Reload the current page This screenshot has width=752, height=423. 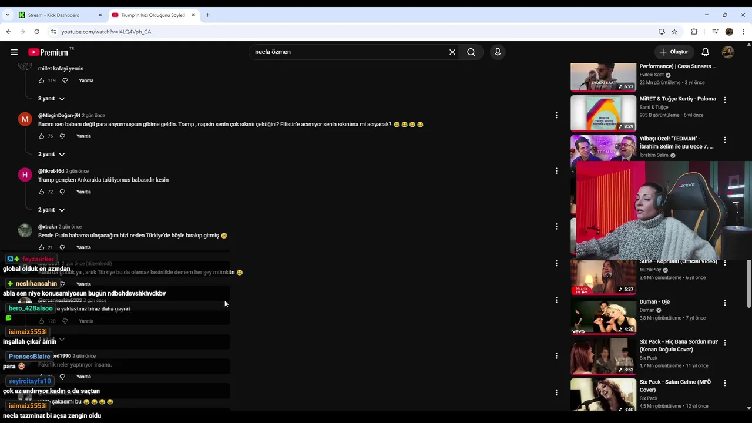point(36,32)
